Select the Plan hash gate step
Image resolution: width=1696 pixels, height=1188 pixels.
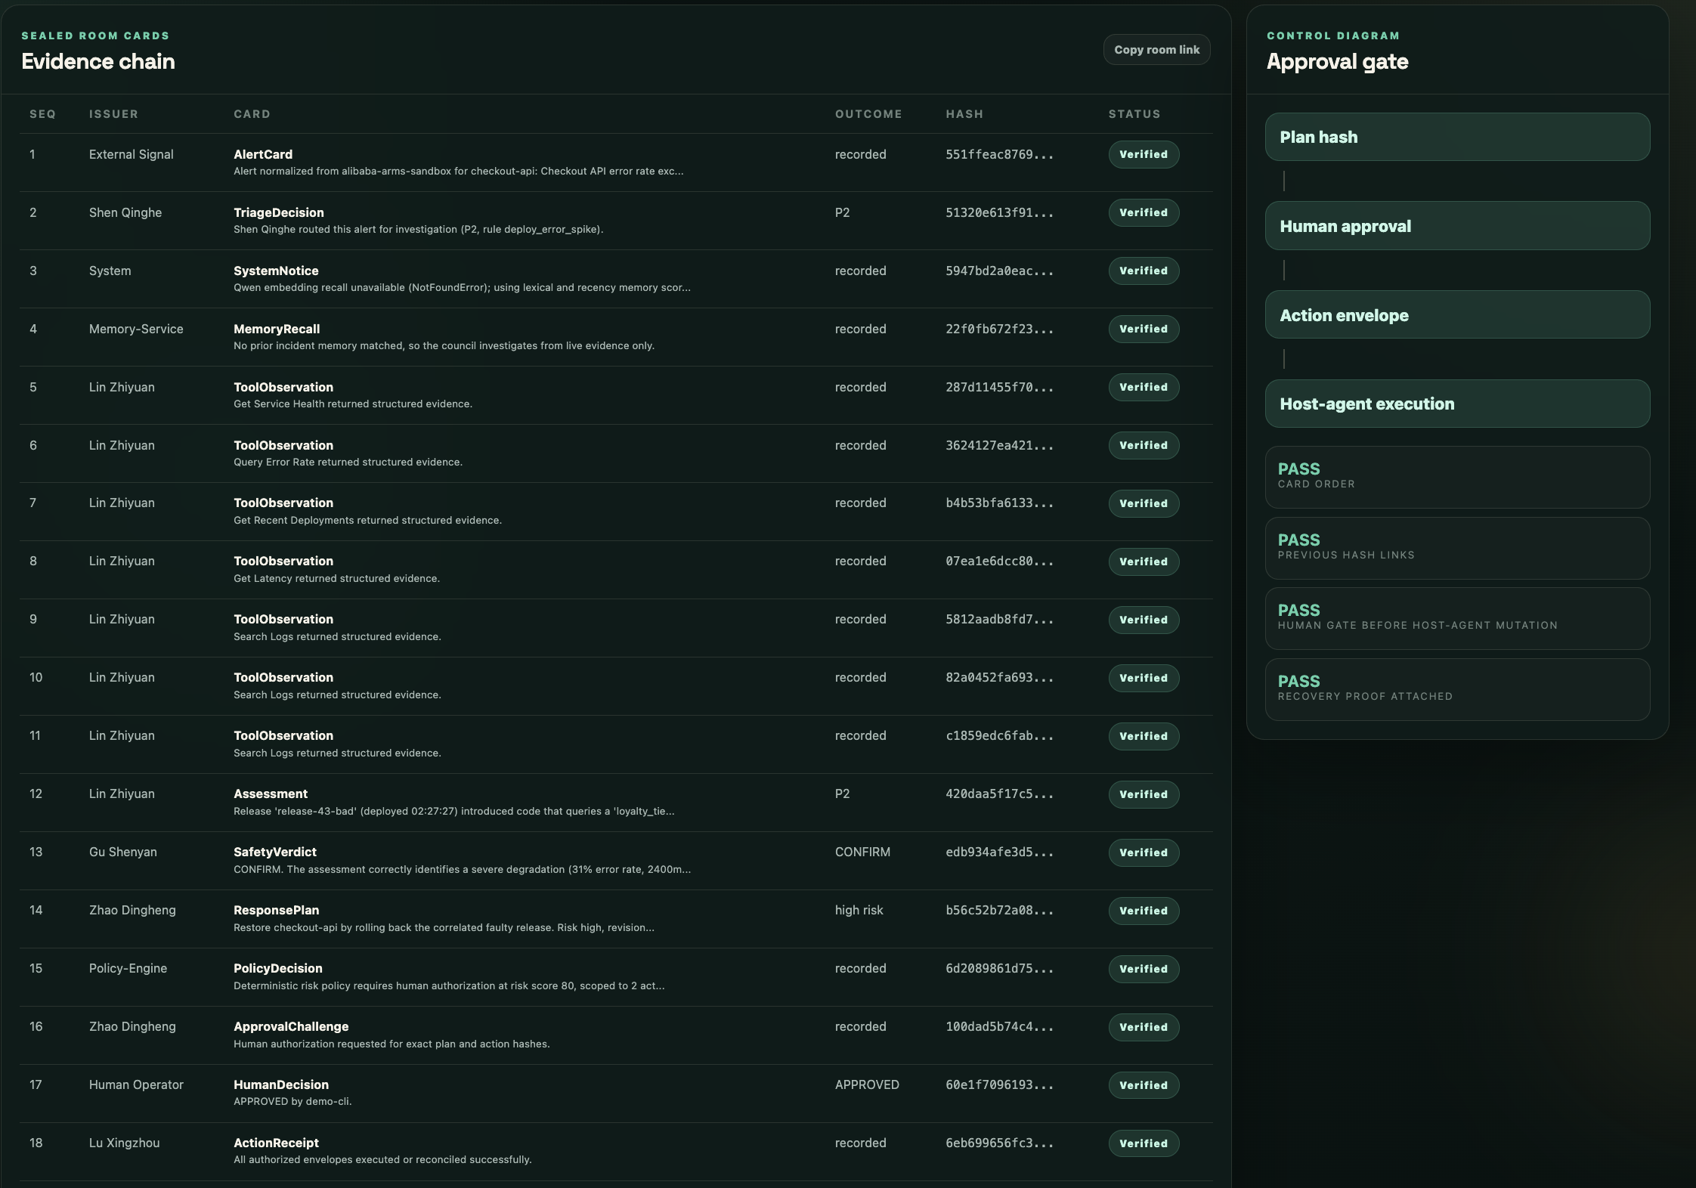1457,137
